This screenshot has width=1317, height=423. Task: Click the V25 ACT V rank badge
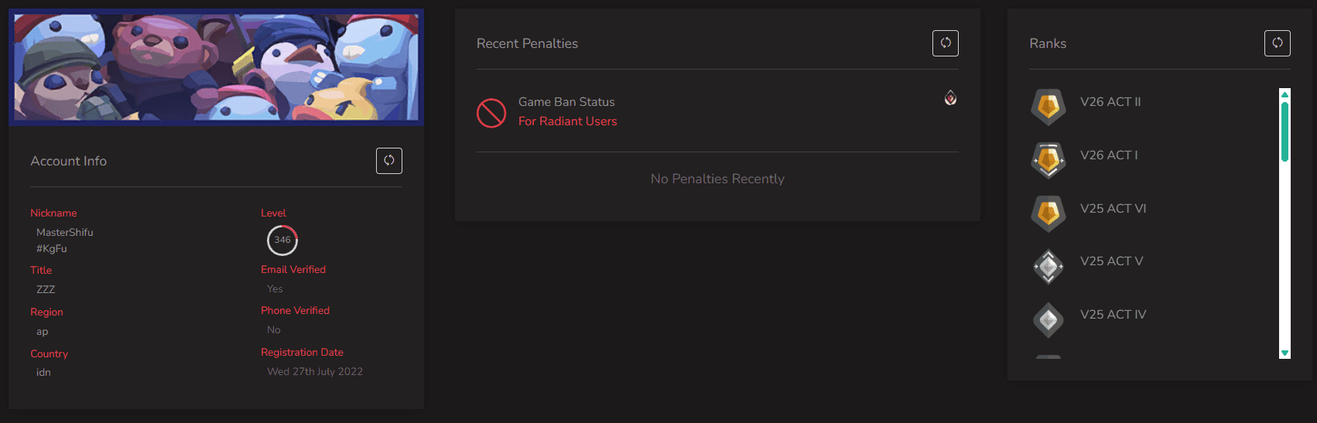point(1048,266)
